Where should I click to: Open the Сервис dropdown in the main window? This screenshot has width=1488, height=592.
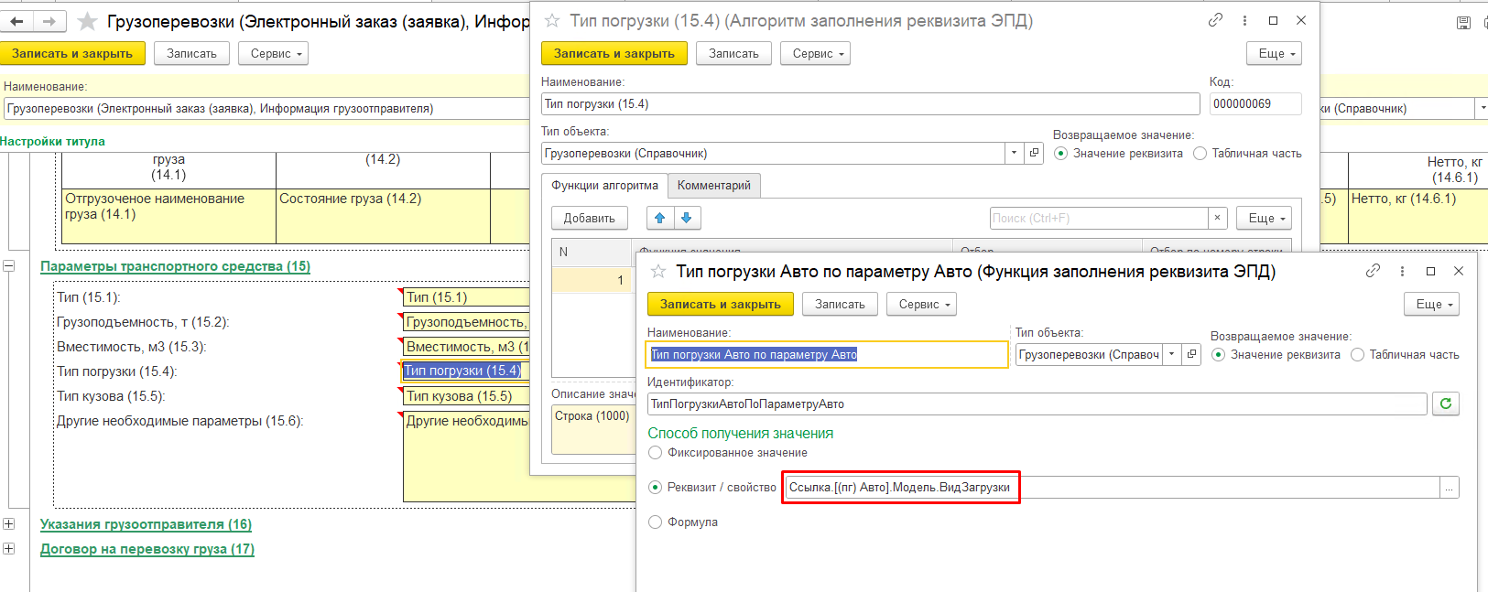[274, 53]
